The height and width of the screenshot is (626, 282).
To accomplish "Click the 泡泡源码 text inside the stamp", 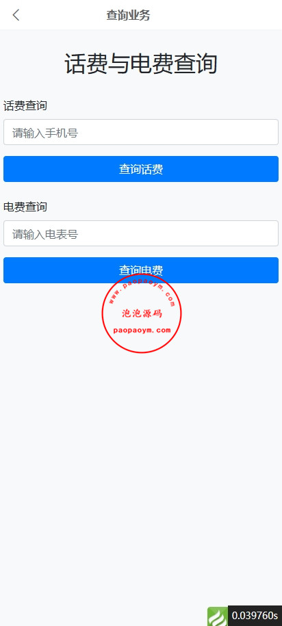I will [142, 313].
